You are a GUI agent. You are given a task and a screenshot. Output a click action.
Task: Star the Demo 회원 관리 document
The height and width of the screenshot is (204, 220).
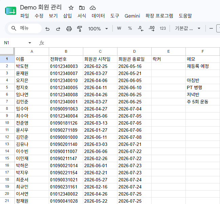[x=71, y=8]
